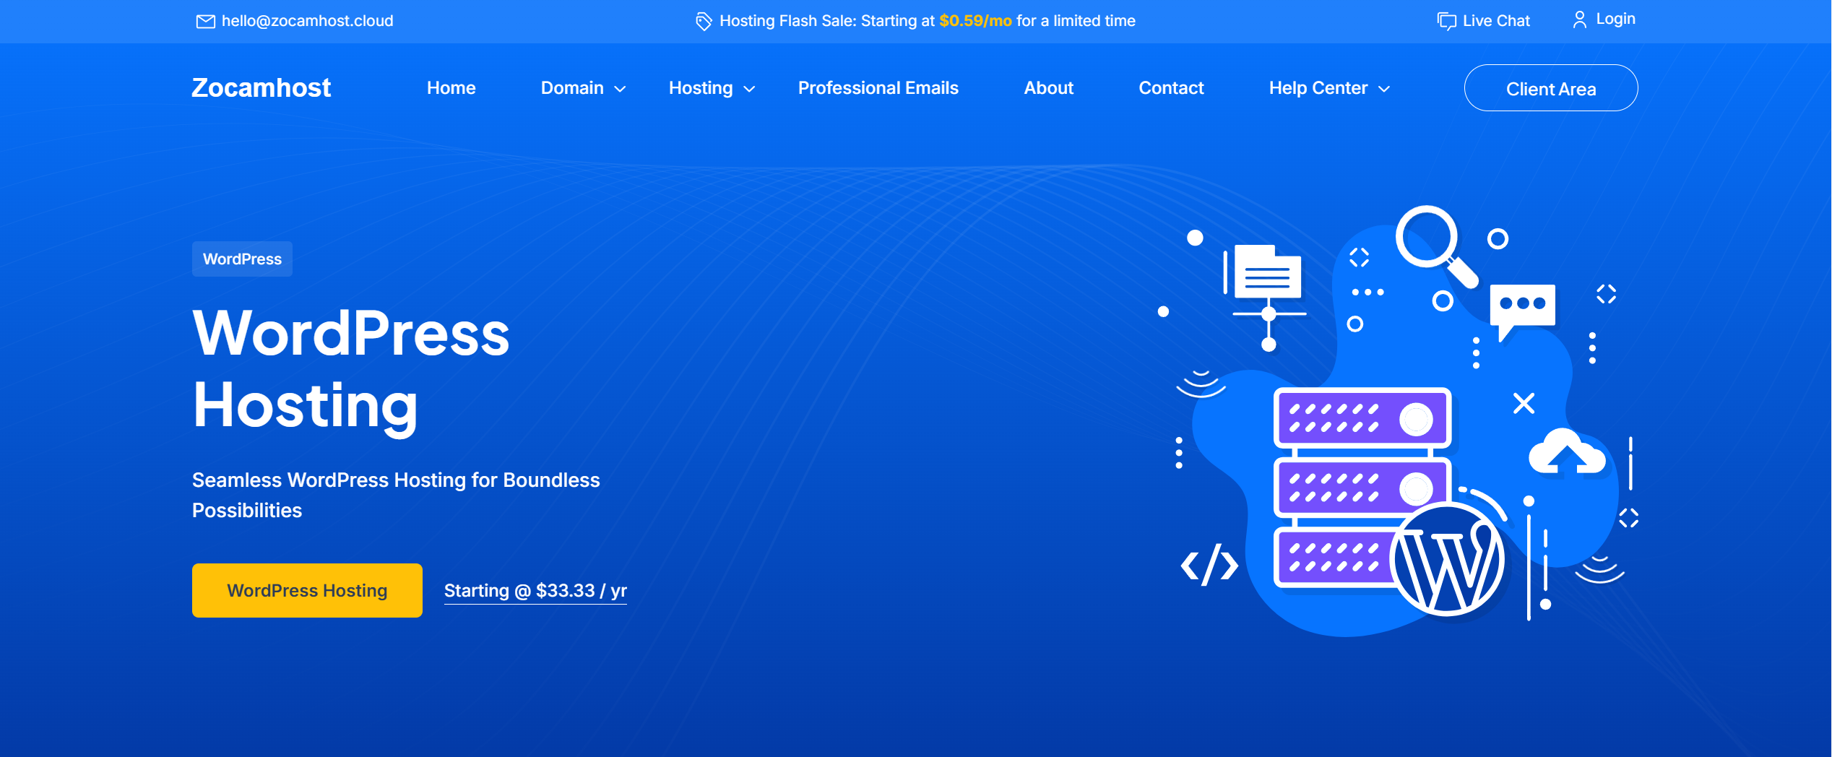Expand the Hosting dropdown chevron

(x=749, y=89)
